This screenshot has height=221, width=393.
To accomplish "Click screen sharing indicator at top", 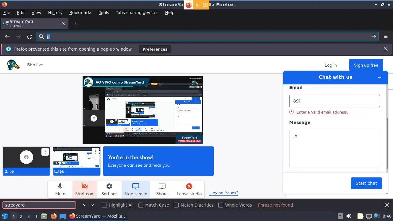I will 205,5.
